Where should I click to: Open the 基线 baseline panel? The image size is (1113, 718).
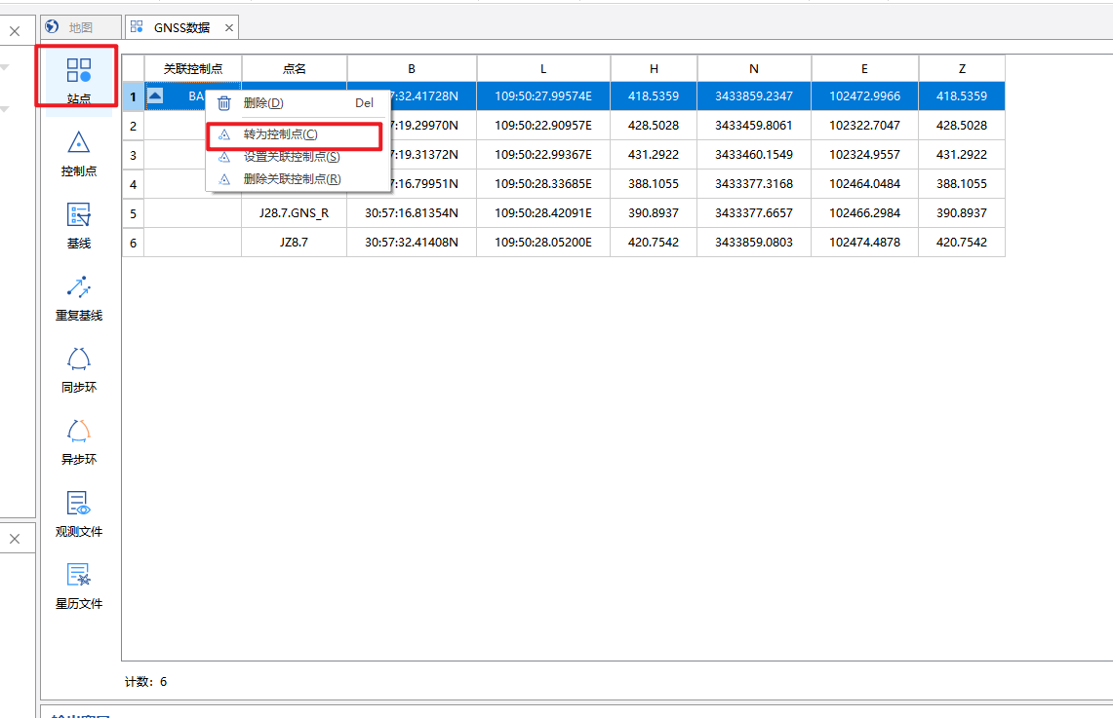(78, 225)
